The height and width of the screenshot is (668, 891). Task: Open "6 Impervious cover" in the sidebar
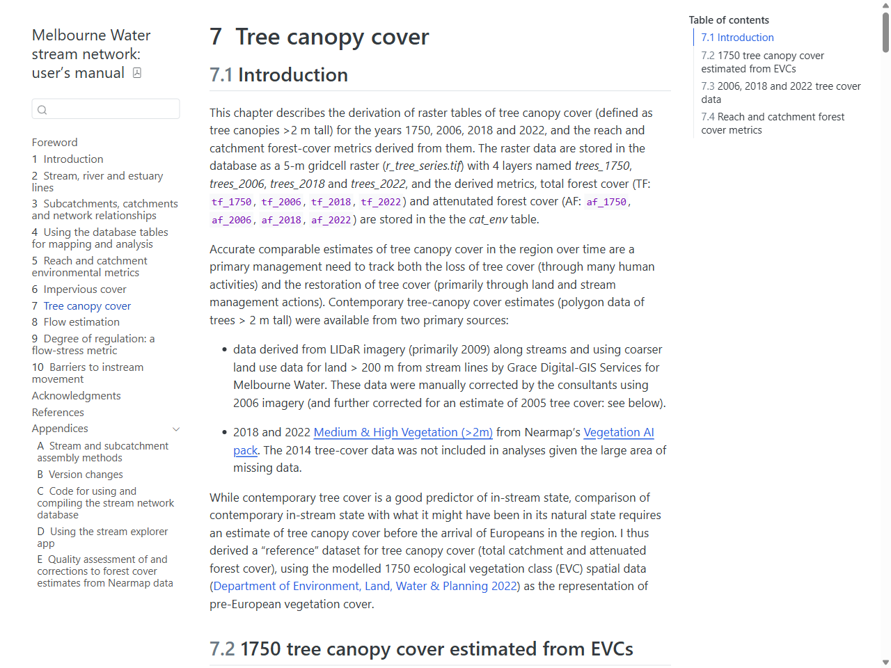79,289
